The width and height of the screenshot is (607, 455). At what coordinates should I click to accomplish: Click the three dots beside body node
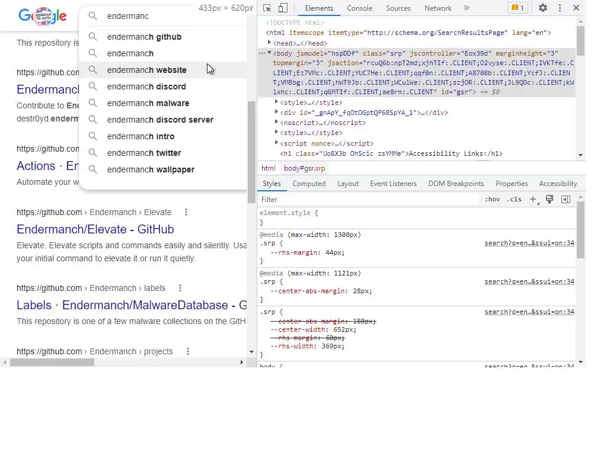coord(262,53)
